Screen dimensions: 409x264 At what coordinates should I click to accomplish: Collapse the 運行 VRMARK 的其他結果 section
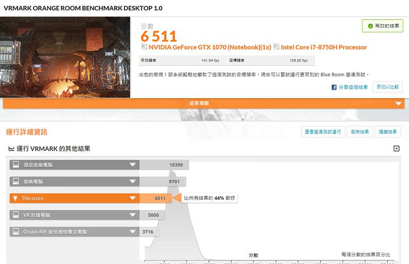pos(397,149)
